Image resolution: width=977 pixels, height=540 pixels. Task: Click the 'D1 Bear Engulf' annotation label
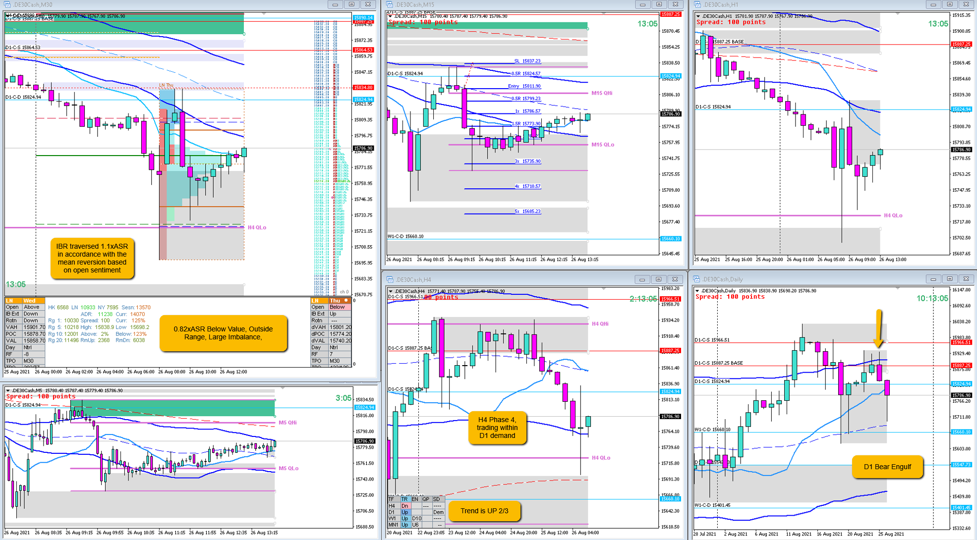coord(887,467)
